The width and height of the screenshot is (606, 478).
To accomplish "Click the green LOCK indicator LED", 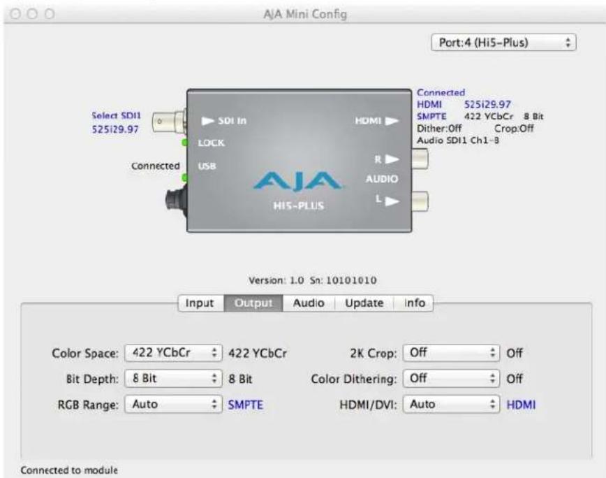I will pos(185,143).
